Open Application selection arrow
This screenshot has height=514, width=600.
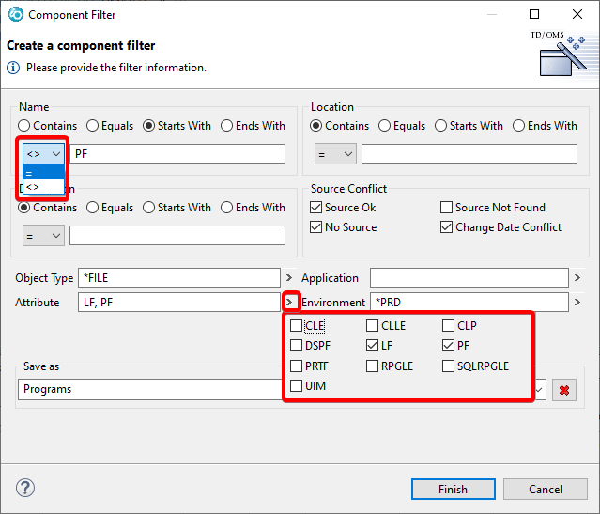(x=577, y=278)
